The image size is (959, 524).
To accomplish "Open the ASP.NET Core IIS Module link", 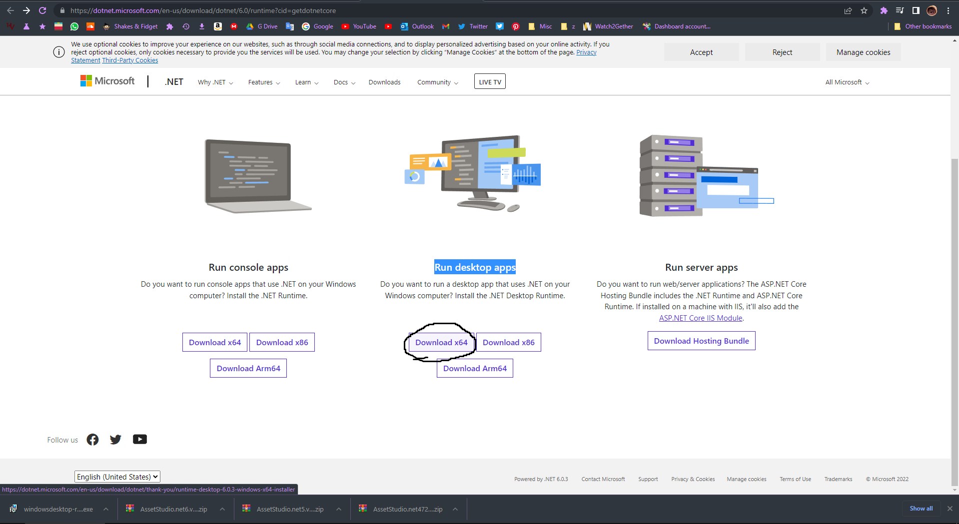I will (x=701, y=318).
